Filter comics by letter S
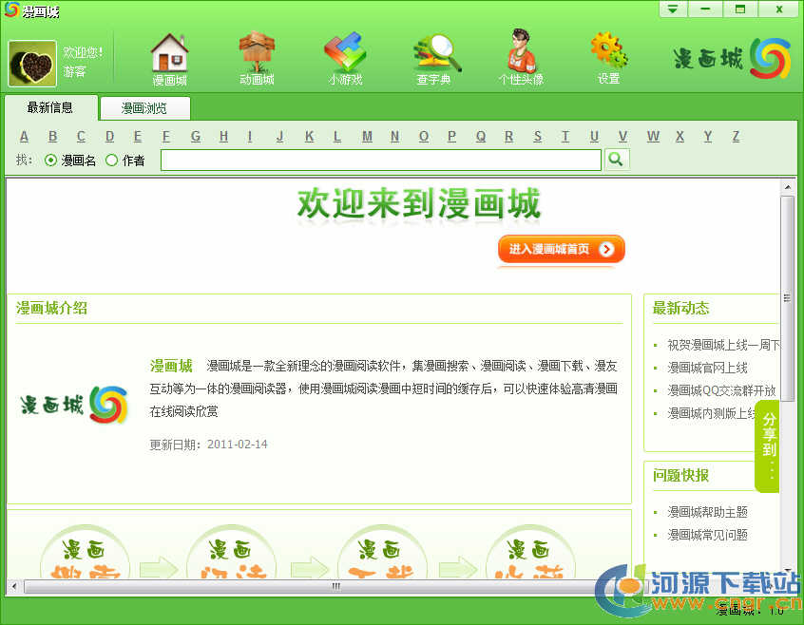 (x=537, y=136)
